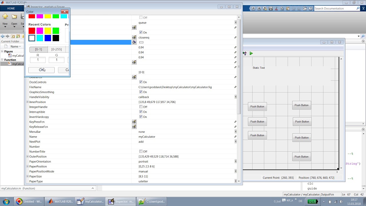Click the Copy icon in quick access toolbar
The height and width of the screenshot is (206, 366).
tap(282, 9)
